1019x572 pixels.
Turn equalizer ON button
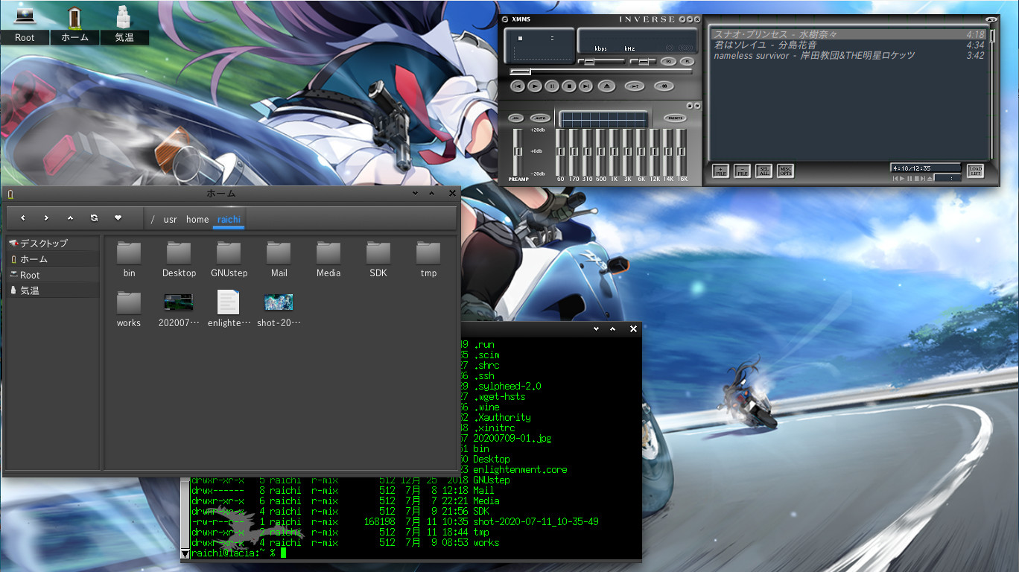(515, 118)
